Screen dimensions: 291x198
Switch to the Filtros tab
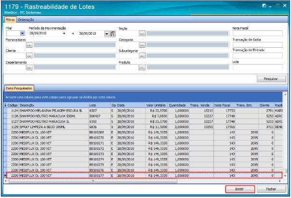[x=10, y=20]
